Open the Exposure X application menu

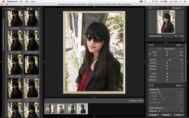(12, 2)
